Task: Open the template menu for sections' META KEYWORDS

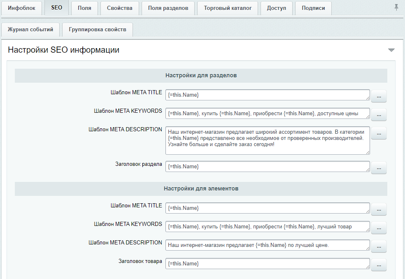Action: pos(379,115)
